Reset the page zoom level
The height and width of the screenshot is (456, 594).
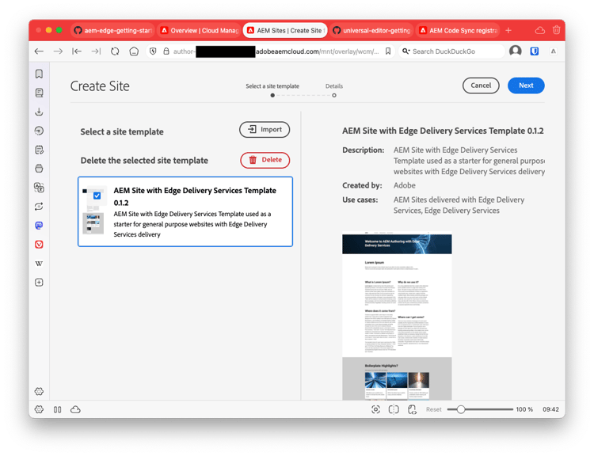[x=434, y=409]
